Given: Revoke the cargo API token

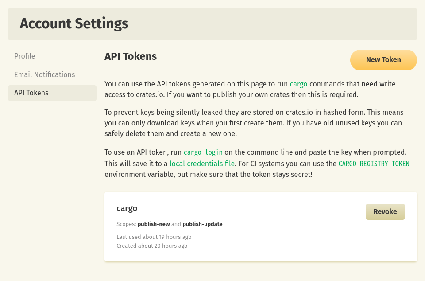Looking at the screenshot, I should click(x=385, y=211).
